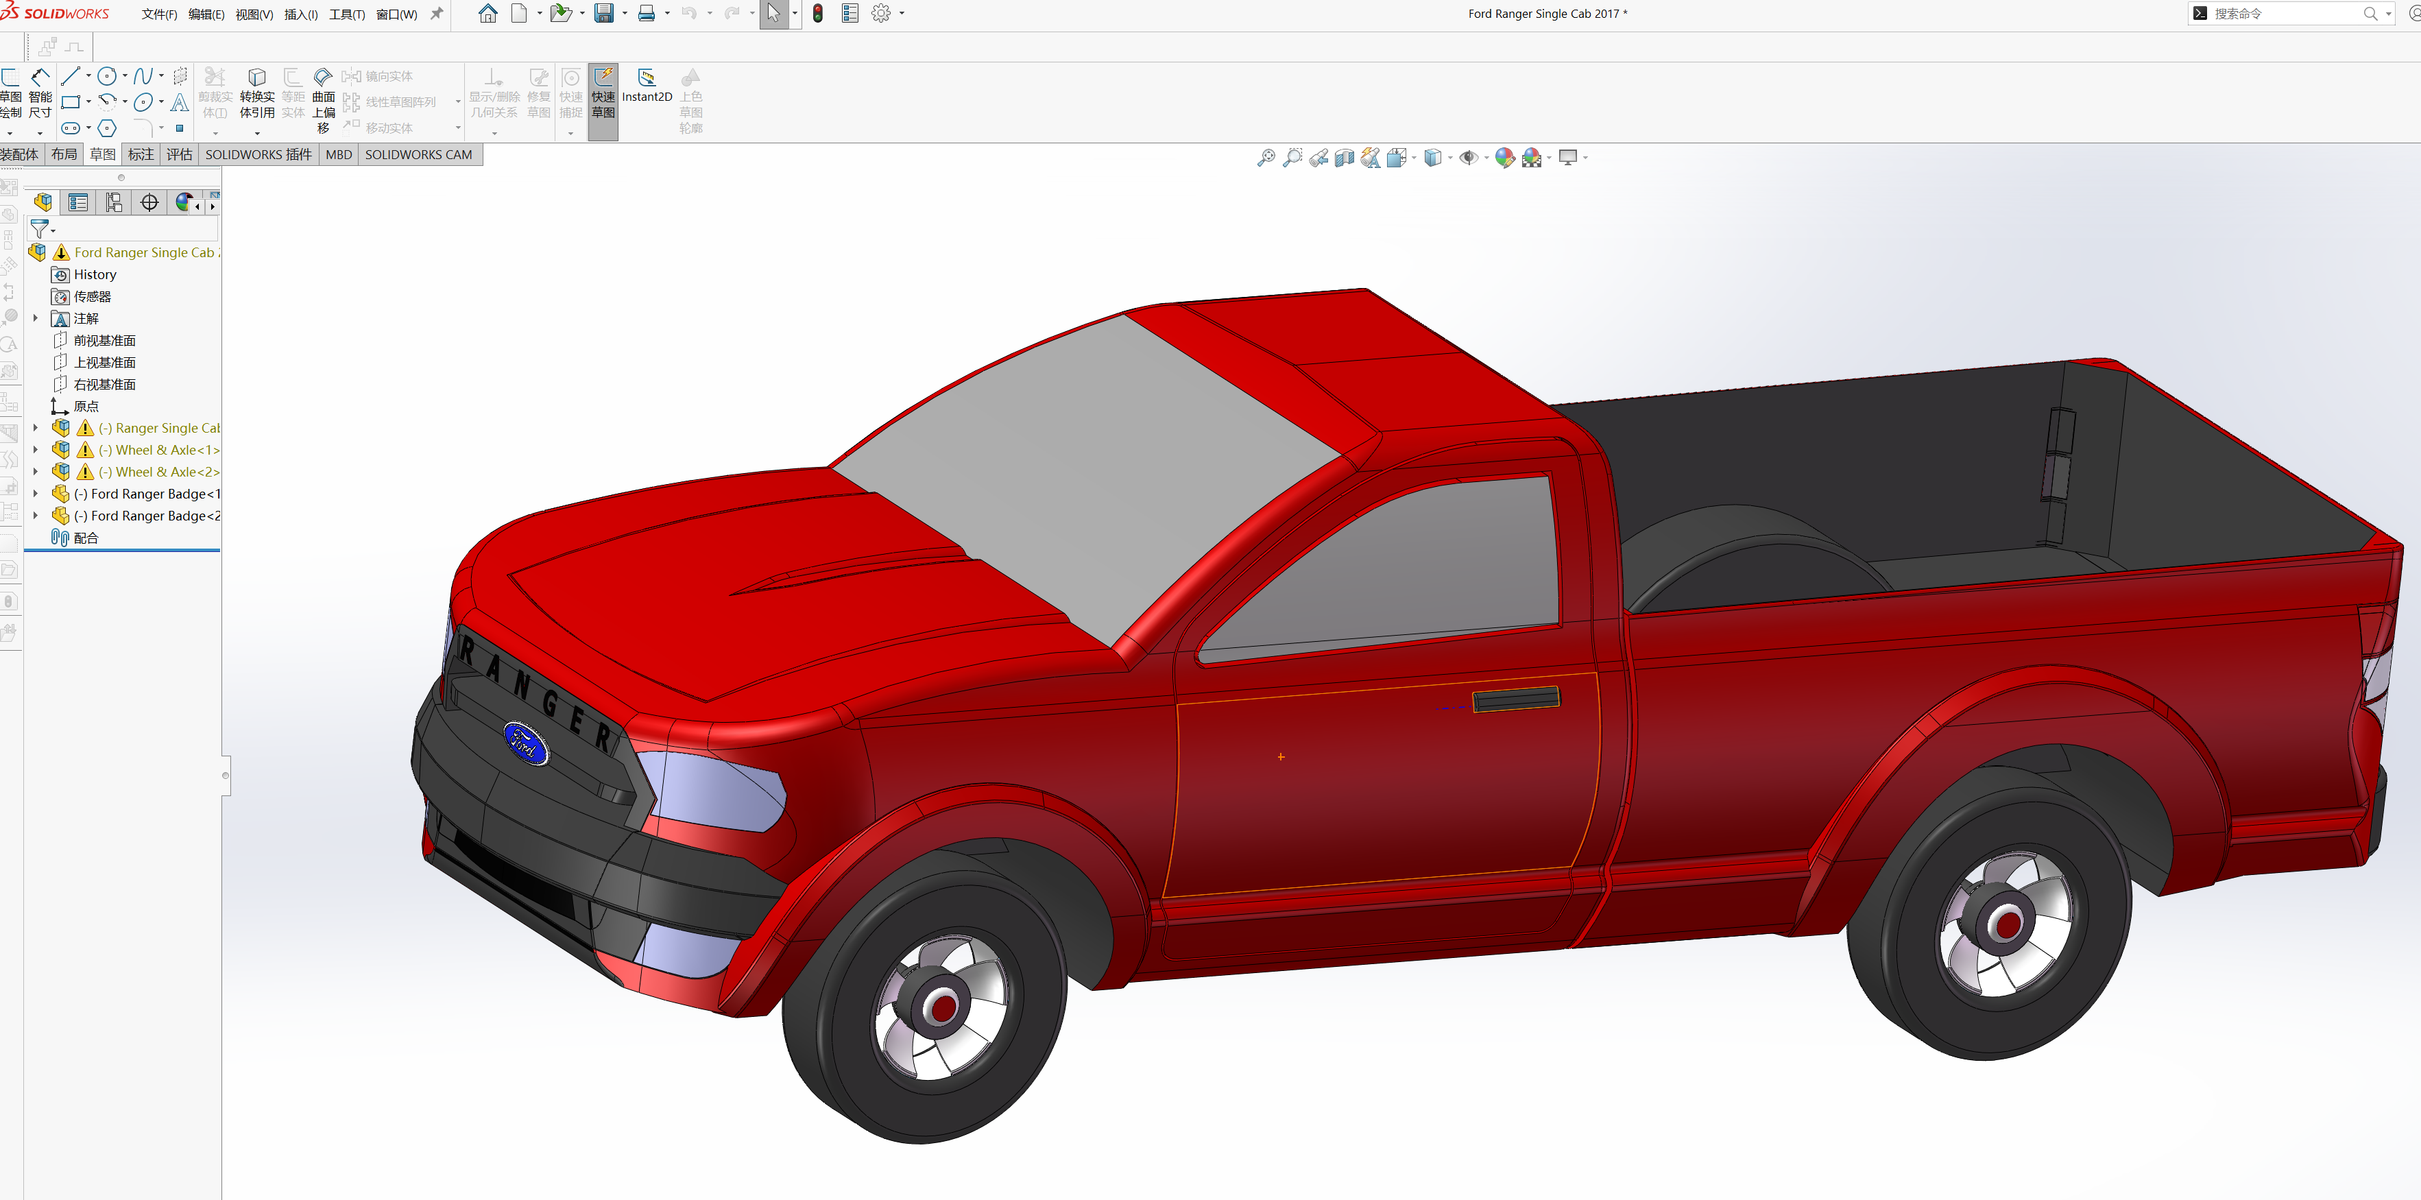Expand the 注解 annotations folder

36,319
